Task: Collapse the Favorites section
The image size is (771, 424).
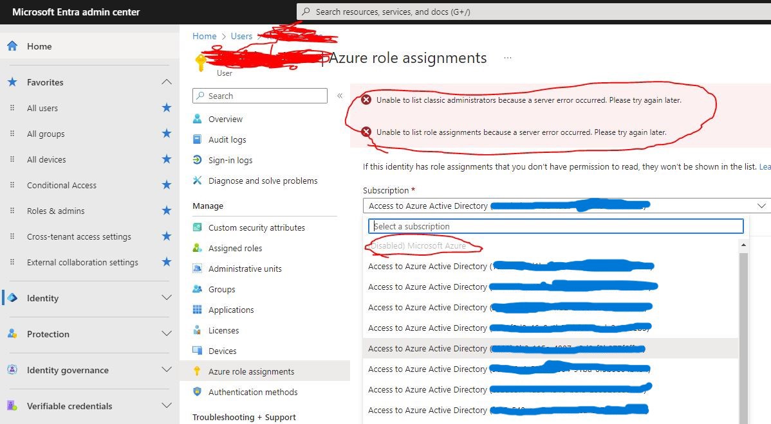Action: click(166, 82)
